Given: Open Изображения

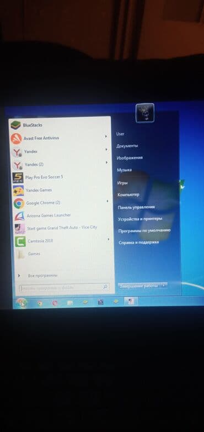Looking at the screenshot, I should [x=130, y=158].
